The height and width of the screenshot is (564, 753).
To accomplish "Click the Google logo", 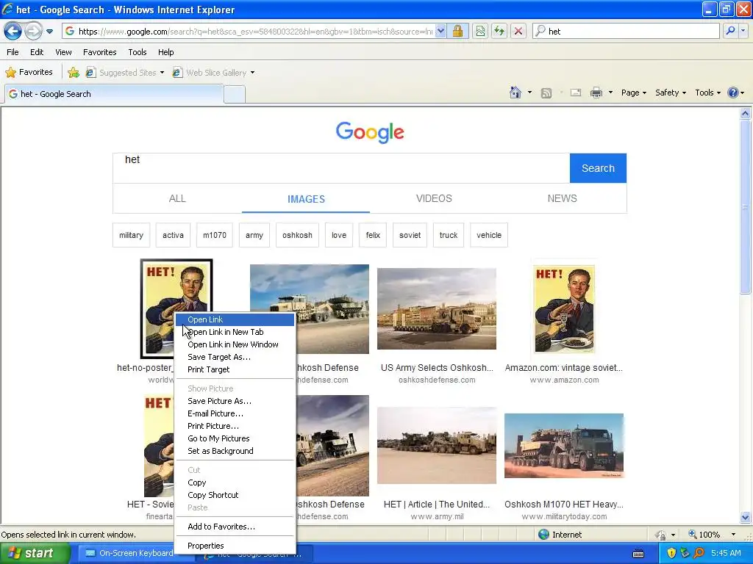I will coord(370,132).
